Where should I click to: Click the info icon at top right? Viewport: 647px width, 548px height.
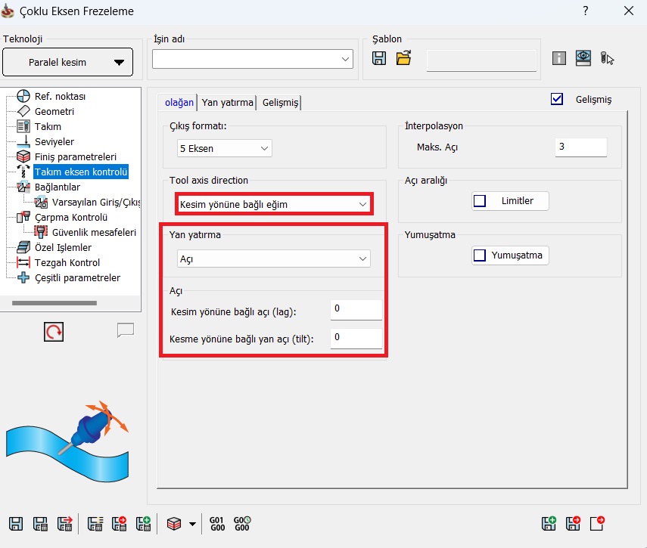[x=559, y=58]
